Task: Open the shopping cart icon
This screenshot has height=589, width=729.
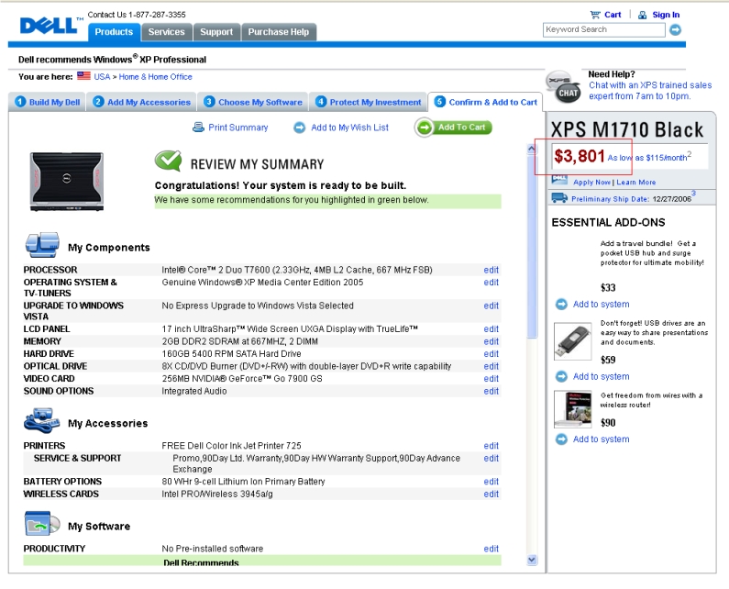Action: coord(594,15)
